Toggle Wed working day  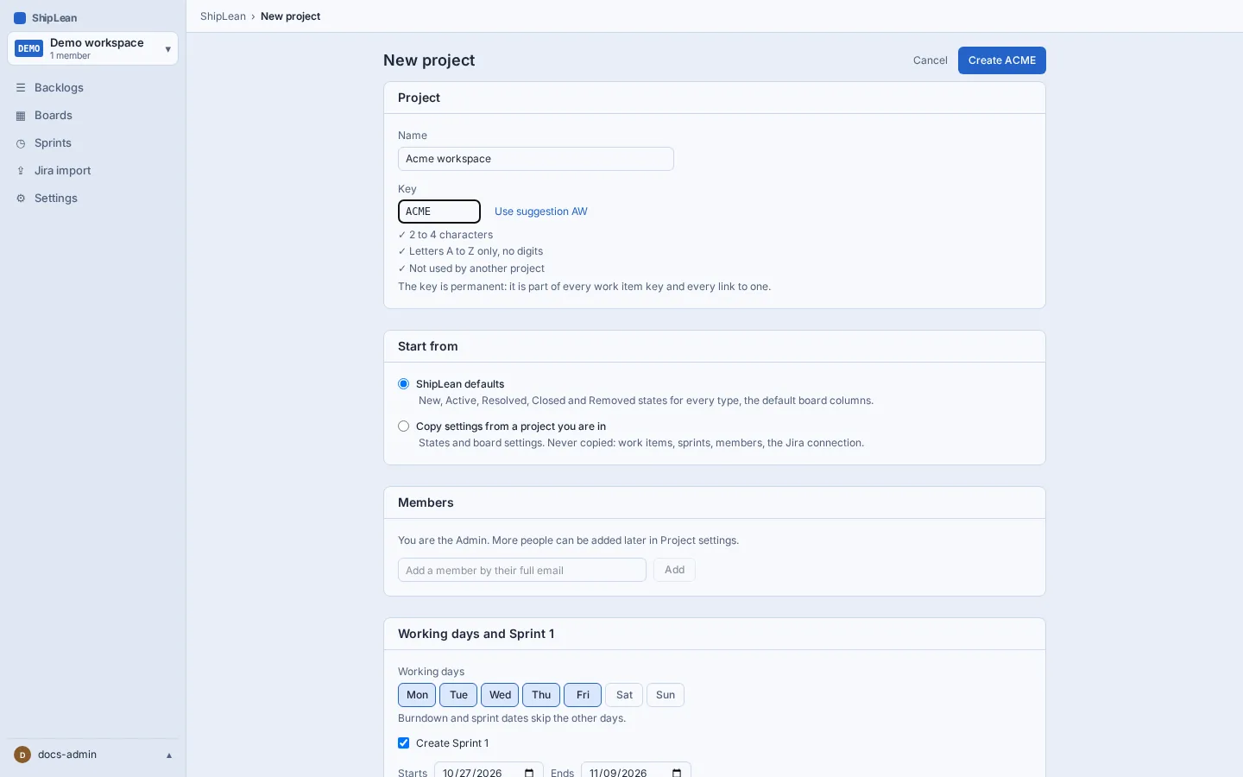(500, 695)
